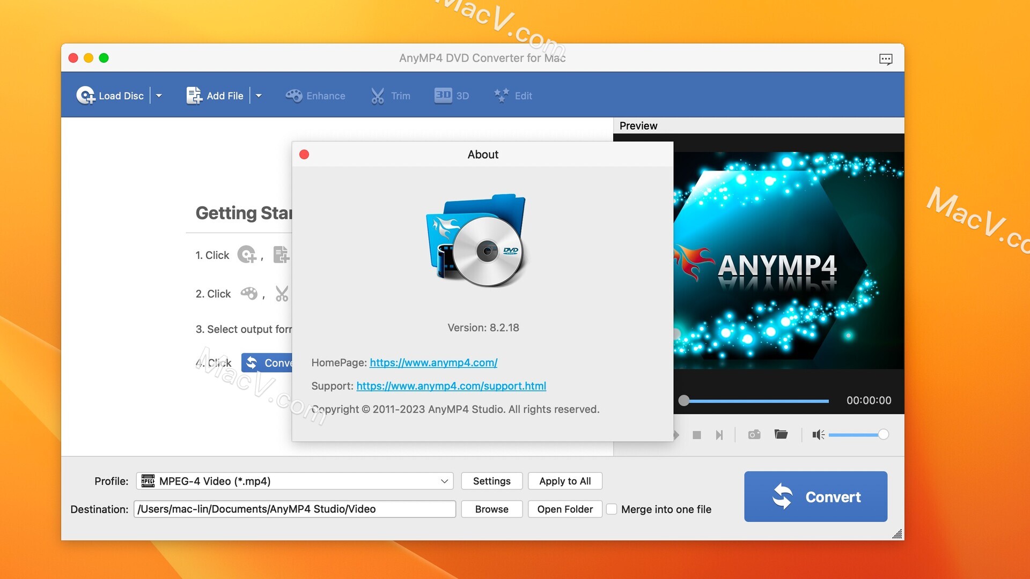Click the preview time 00:00:00 display

click(x=869, y=400)
